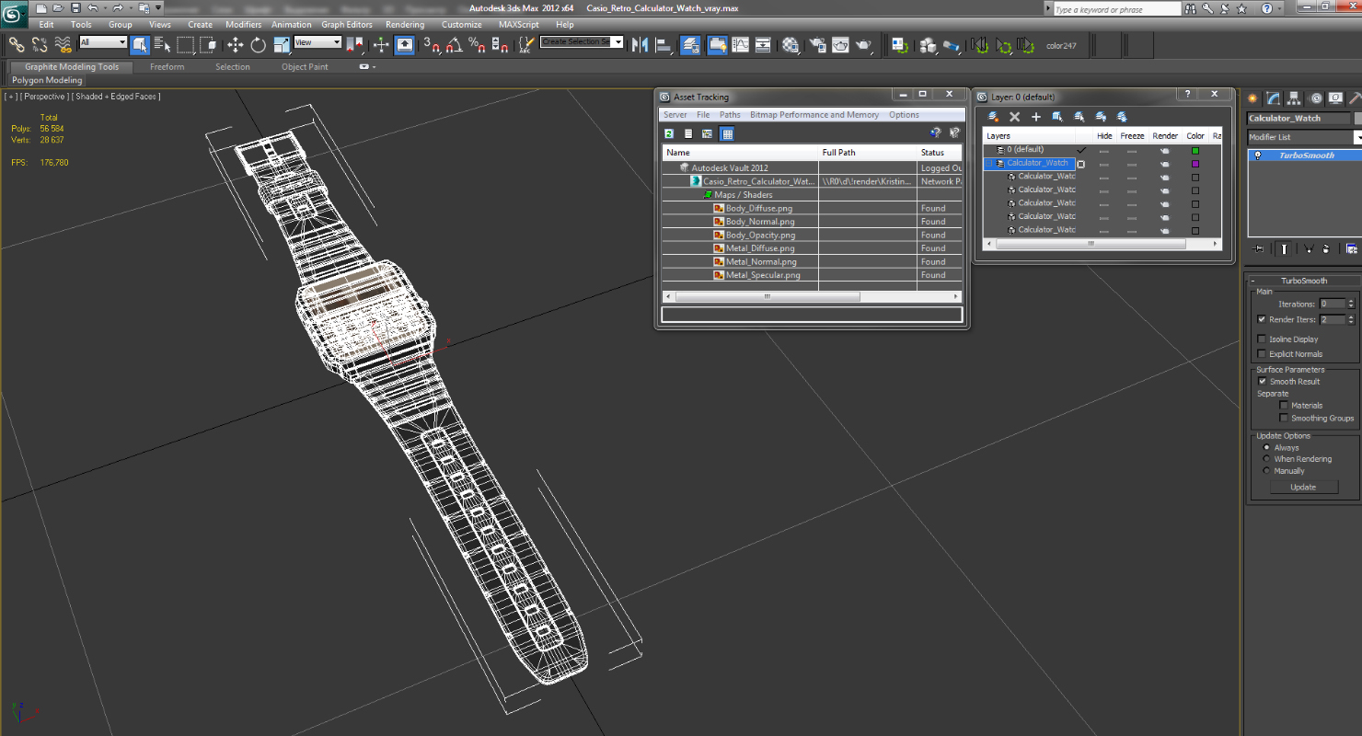Open the Hierarchy command panel tab icon
1362x736 pixels.
click(1294, 98)
